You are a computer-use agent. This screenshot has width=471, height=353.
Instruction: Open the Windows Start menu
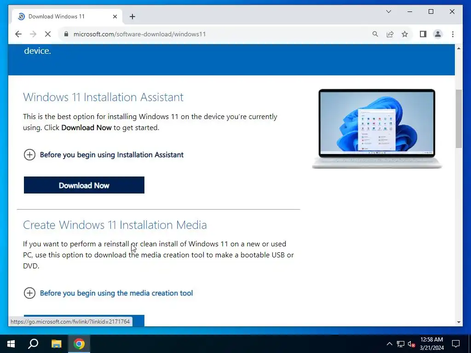11,344
